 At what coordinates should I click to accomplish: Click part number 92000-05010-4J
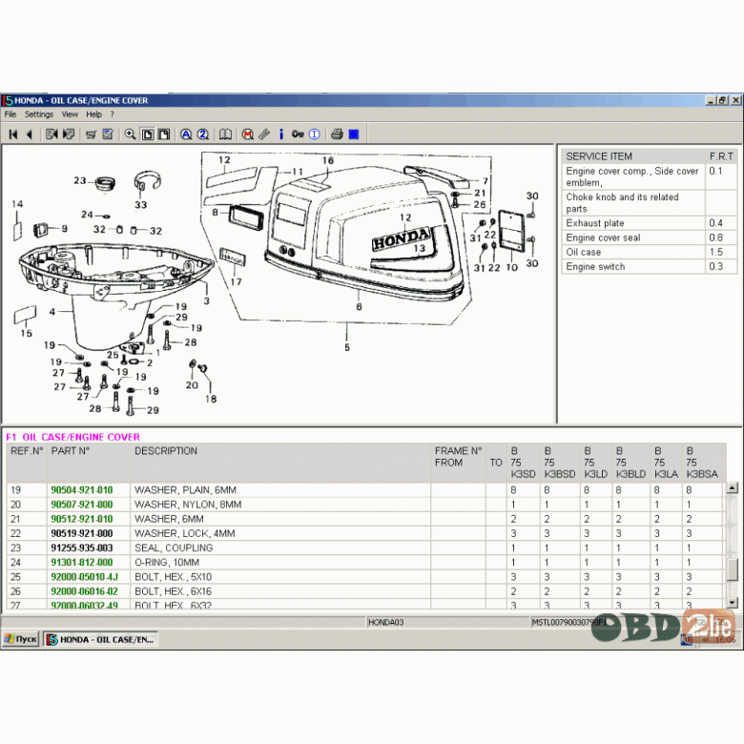(x=85, y=577)
